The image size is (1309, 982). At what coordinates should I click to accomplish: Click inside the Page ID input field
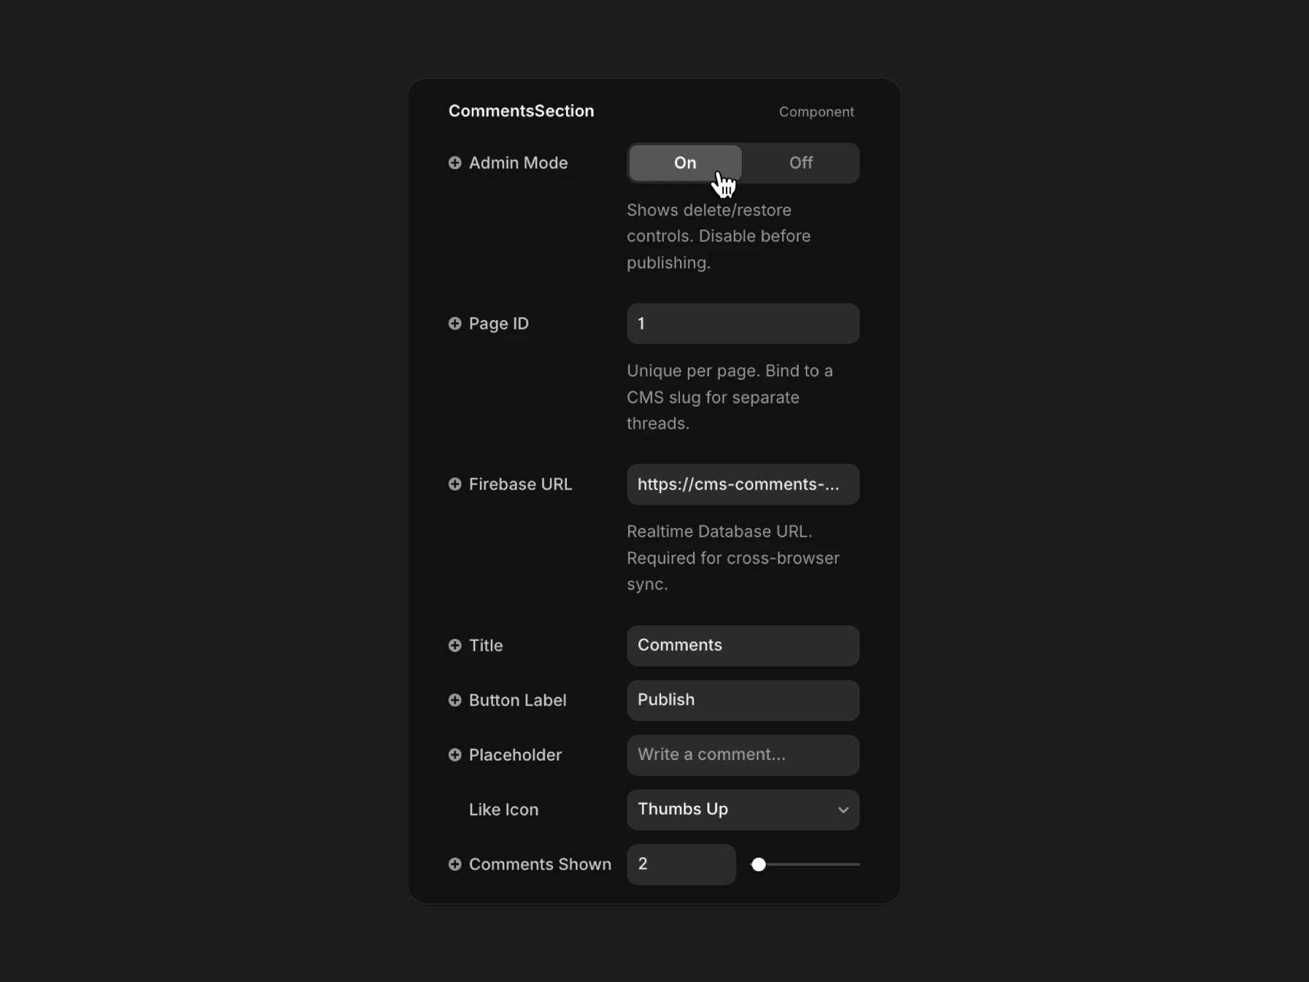coord(743,323)
